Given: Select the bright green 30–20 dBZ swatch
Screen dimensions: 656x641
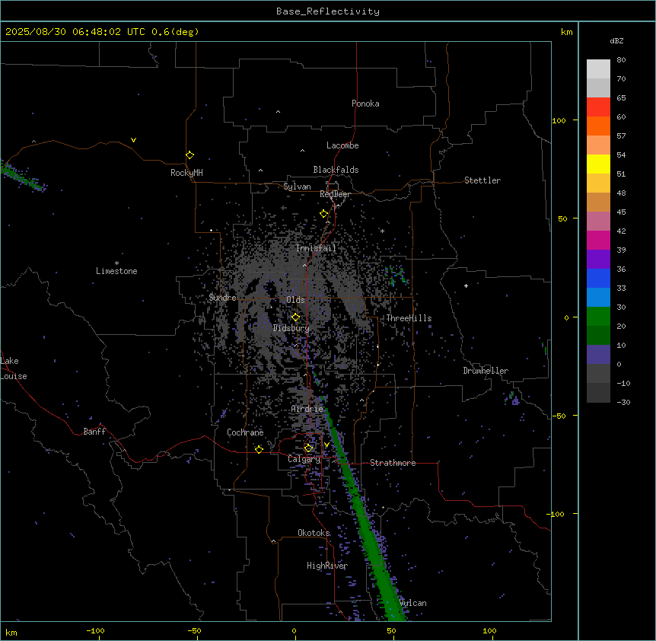Looking at the screenshot, I should click(598, 317).
